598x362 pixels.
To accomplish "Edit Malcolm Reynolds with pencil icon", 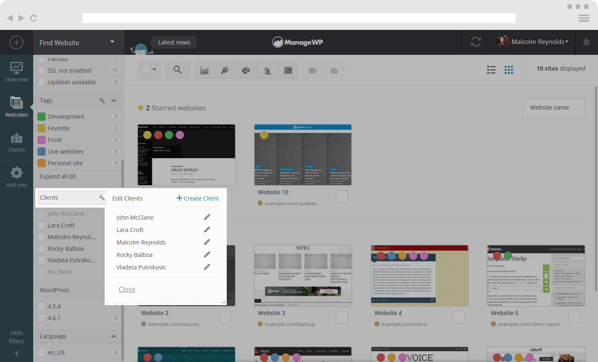I will (x=207, y=242).
